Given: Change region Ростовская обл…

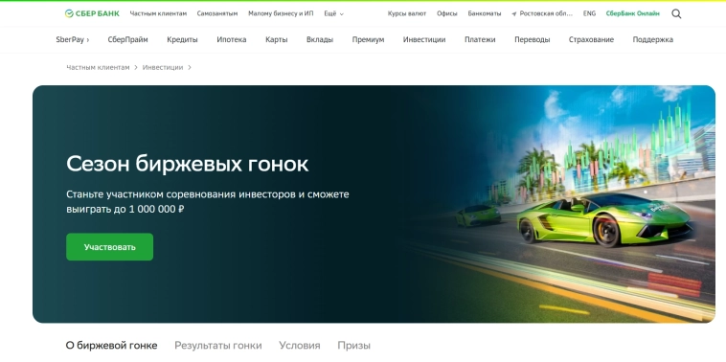Looking at the screenshot, I should pyautogui.click(x=546, y=14).
